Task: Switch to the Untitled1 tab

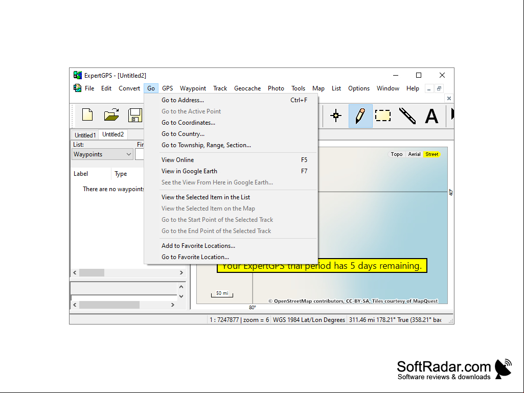Action: click(85, 135)
